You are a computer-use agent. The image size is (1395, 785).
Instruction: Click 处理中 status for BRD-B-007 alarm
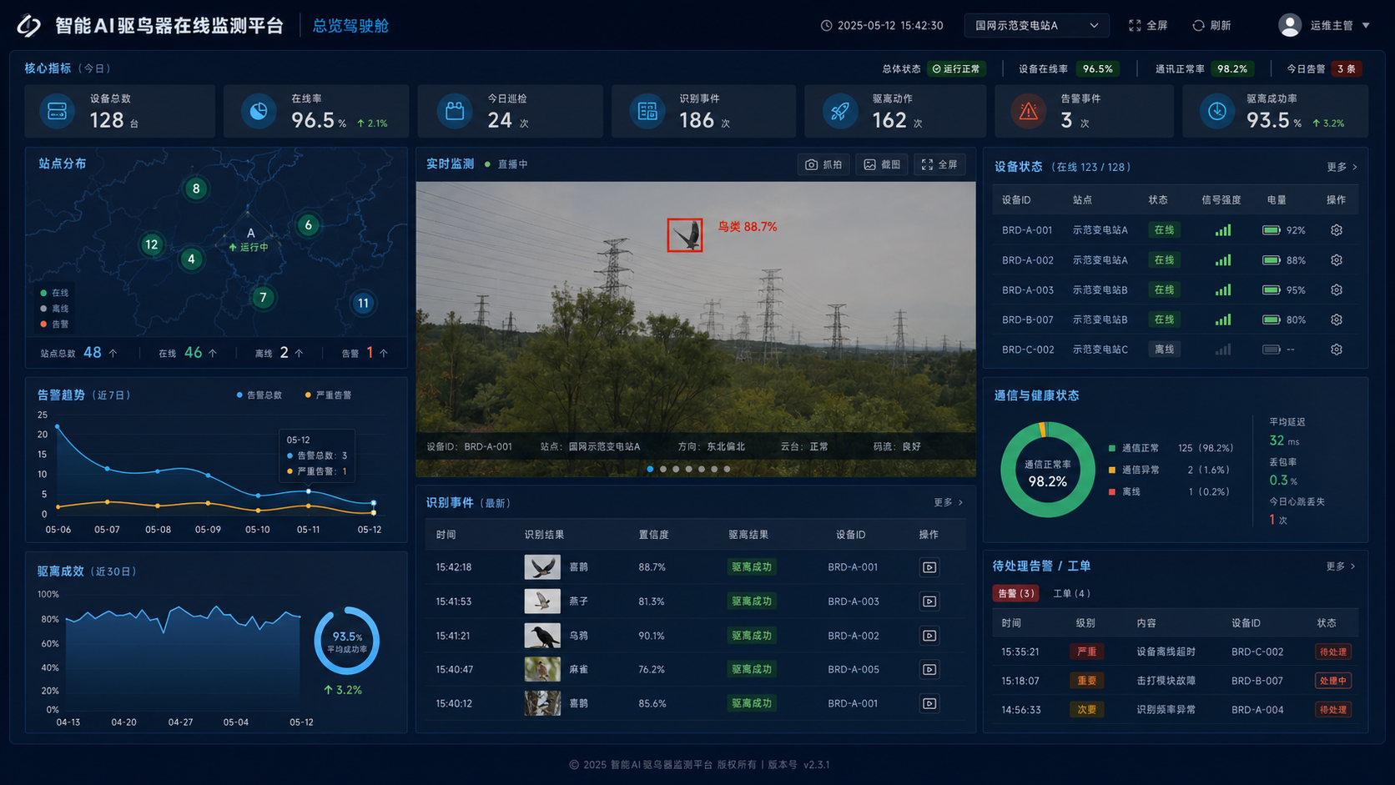tap(1333, 682)
